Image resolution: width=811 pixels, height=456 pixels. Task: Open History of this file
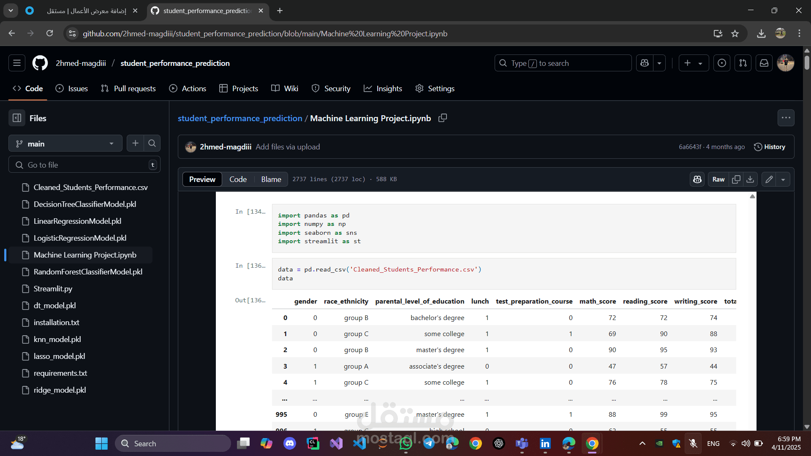coord(770,147)
